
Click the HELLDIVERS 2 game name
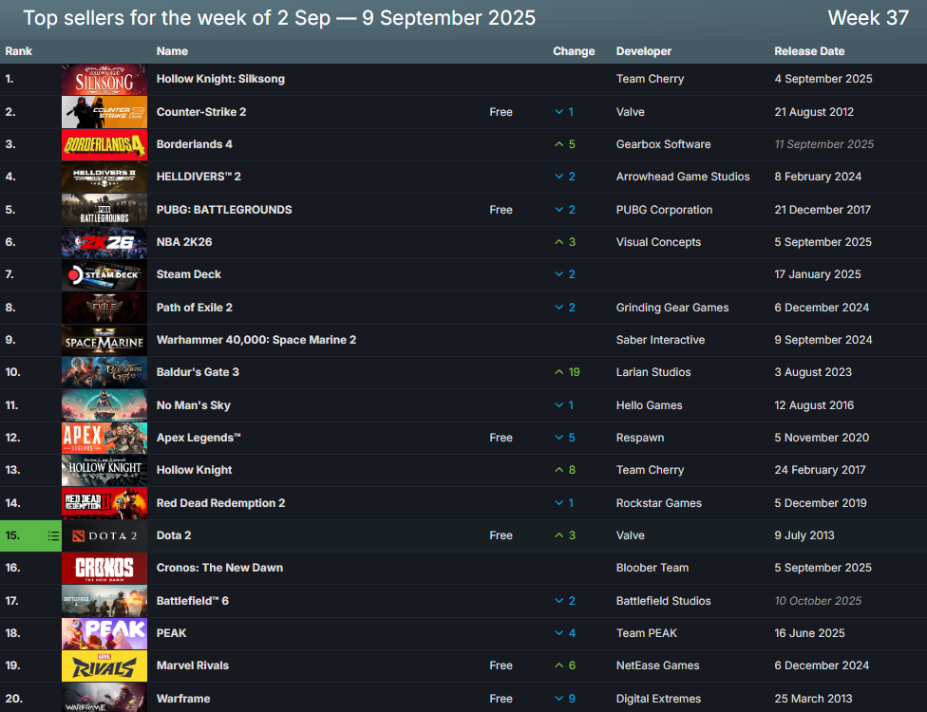199,177
